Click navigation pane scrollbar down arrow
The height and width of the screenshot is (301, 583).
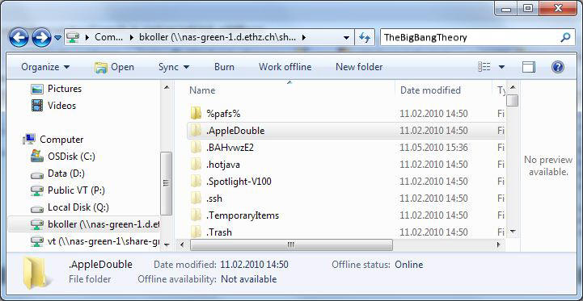[x=167, y=245]
